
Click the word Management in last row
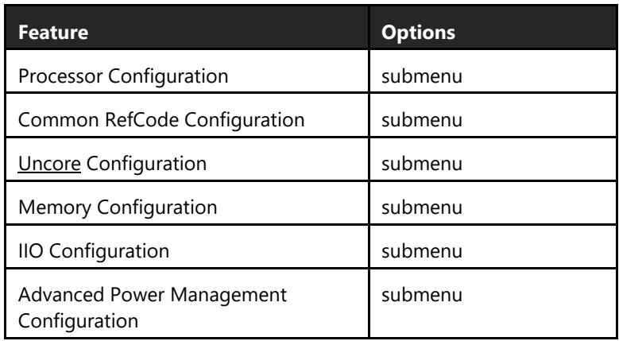tap(230, 296)
